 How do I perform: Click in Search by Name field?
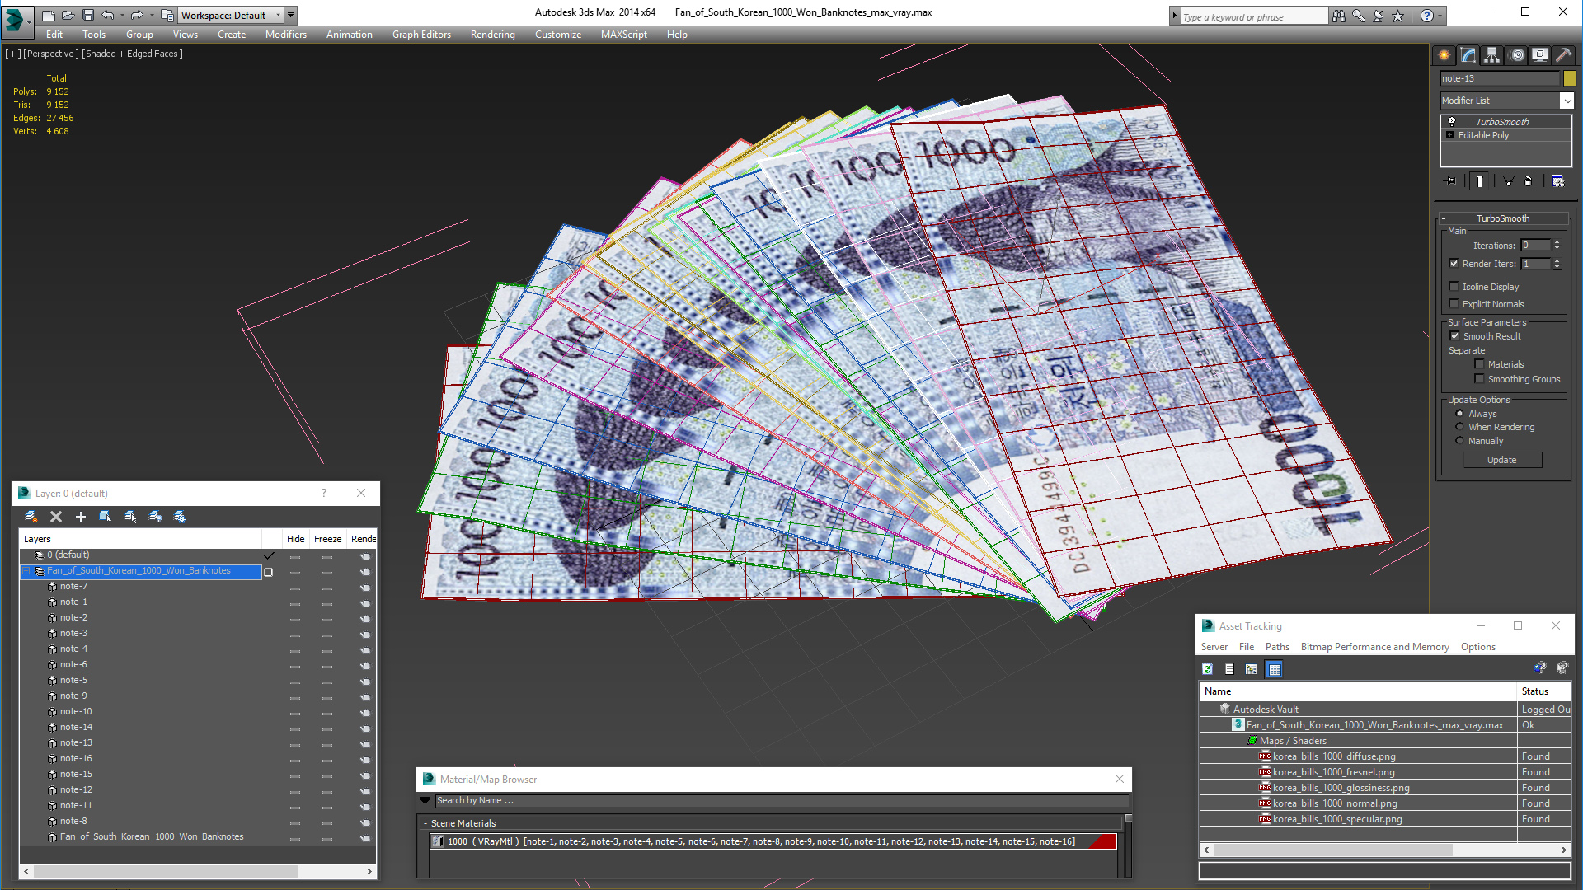pyautogui.click(x=782, y=801)
